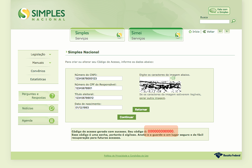Increase font size with A+ button
This screenshot has height=168, width=252.
[x=220, y=31]
